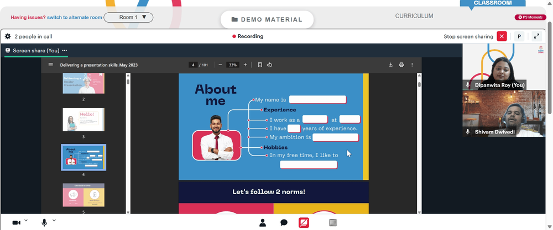
Task: Zoom out the PDF with minus
Action: click(220, 65)
